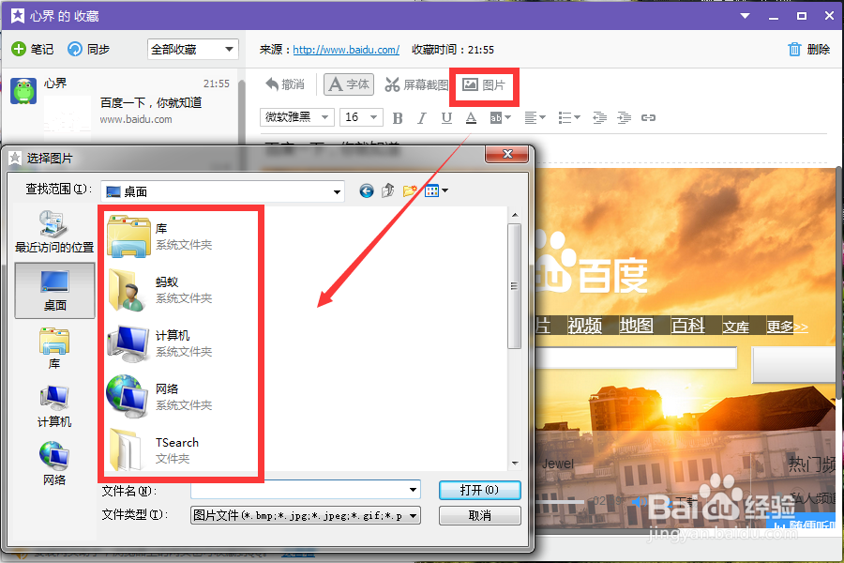Click the Baidu search input box

[636, 358]
